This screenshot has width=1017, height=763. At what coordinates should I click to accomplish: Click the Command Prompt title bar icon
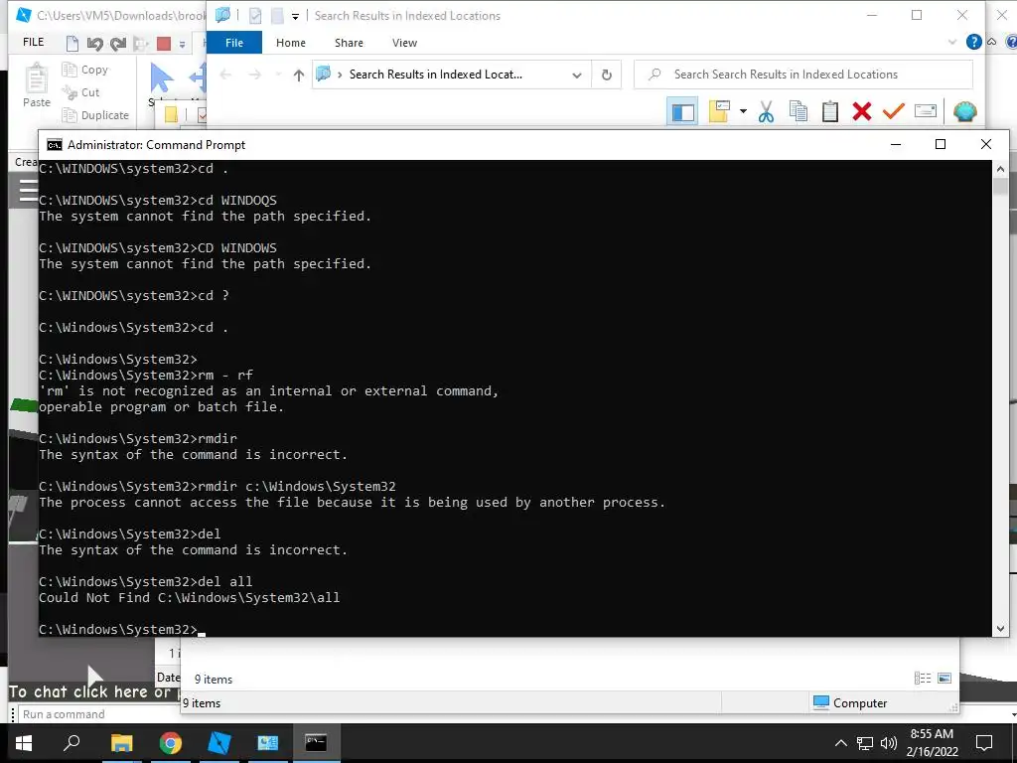pyautogui.click(x=55, y=145)
